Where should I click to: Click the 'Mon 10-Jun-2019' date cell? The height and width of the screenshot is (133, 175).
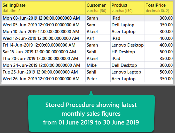click(44, 31)
